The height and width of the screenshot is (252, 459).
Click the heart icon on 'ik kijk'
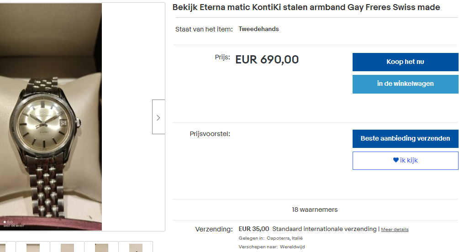pos(396,160)
